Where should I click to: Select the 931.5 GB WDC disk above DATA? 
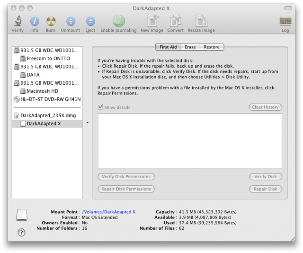click(x=47, y=67)
